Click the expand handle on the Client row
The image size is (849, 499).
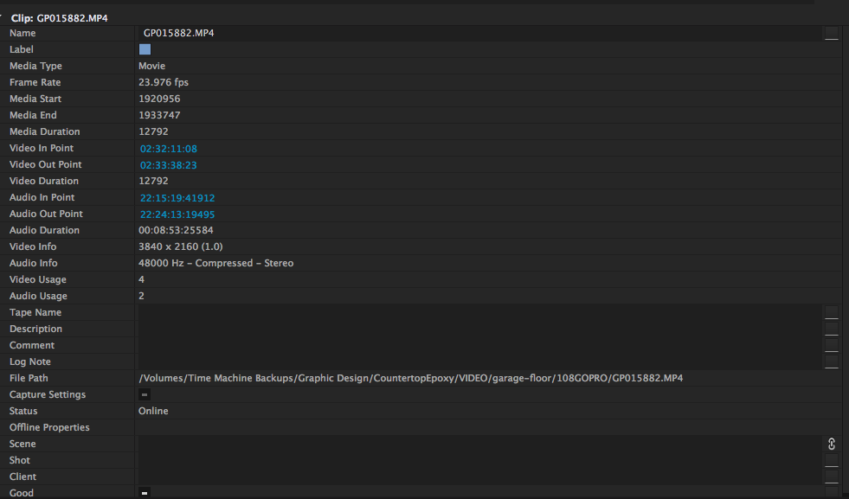(831, 477)
